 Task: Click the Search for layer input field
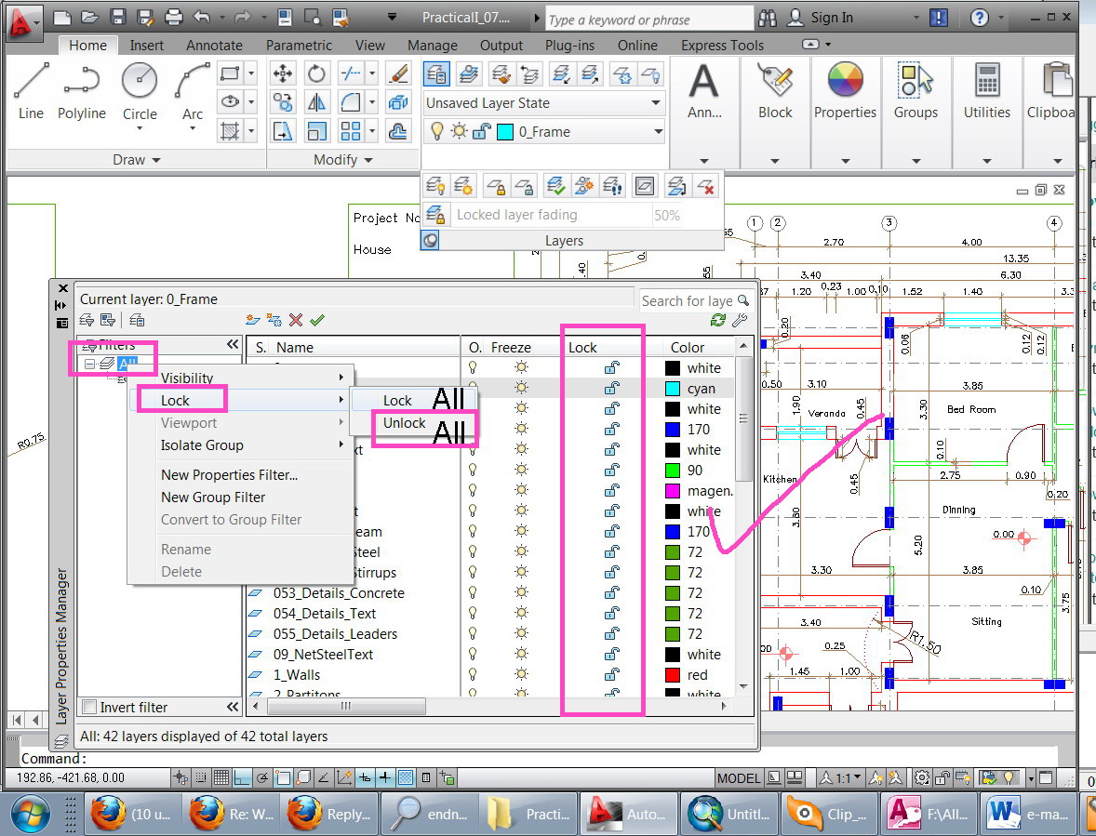687,300
